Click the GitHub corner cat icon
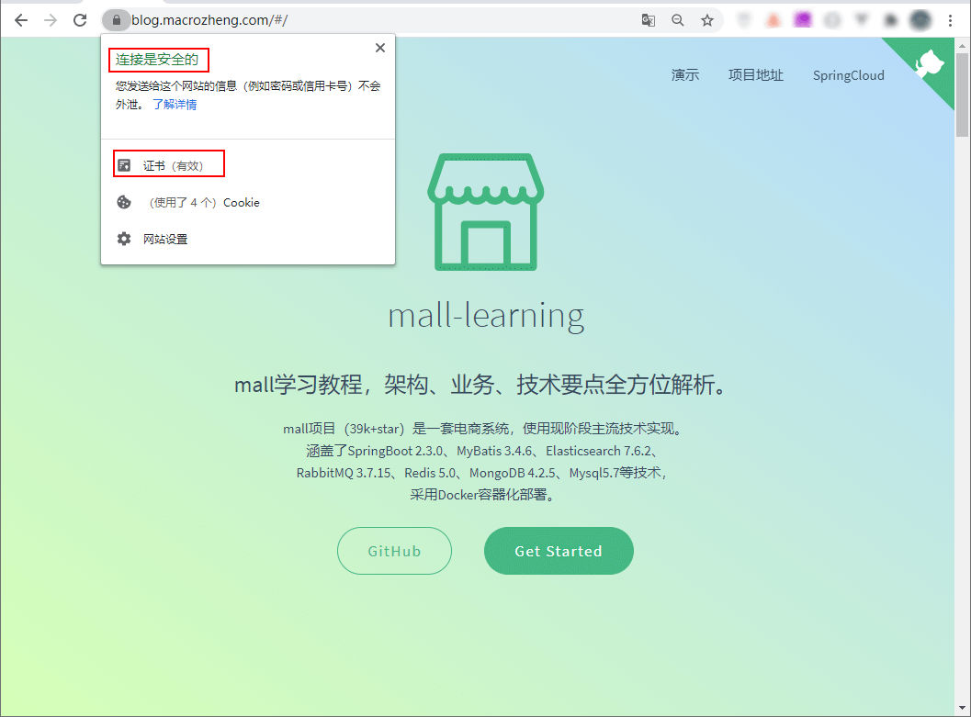This screenshot has width=971, height=717. click(928, 63)
